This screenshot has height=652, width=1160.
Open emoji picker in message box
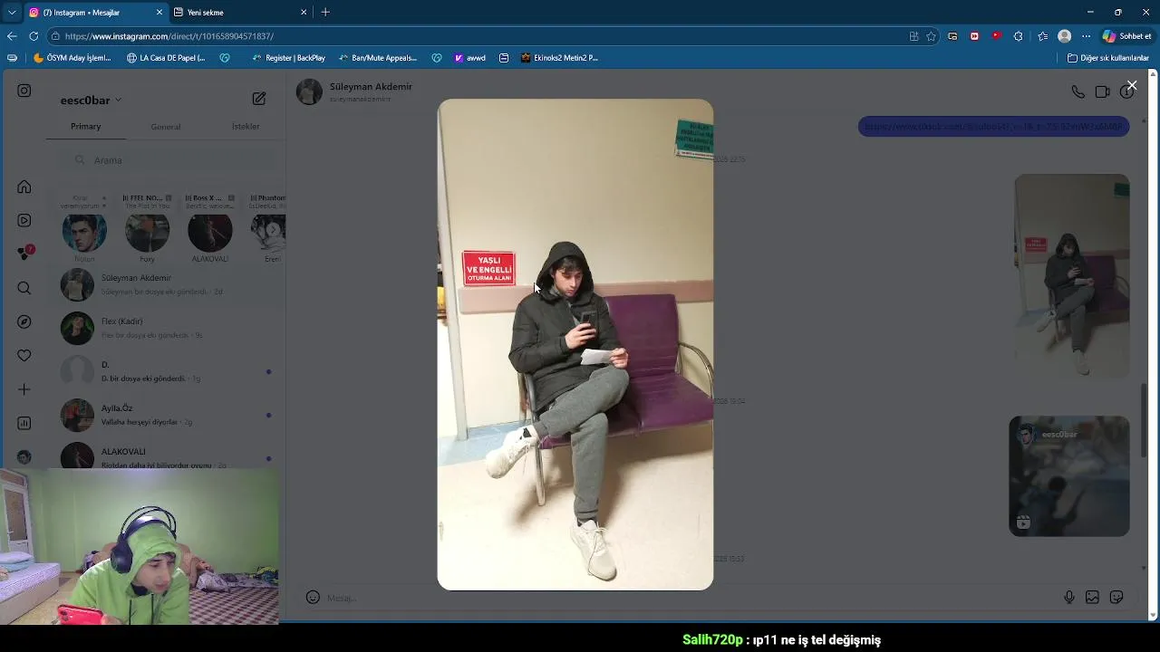point(313,597)
